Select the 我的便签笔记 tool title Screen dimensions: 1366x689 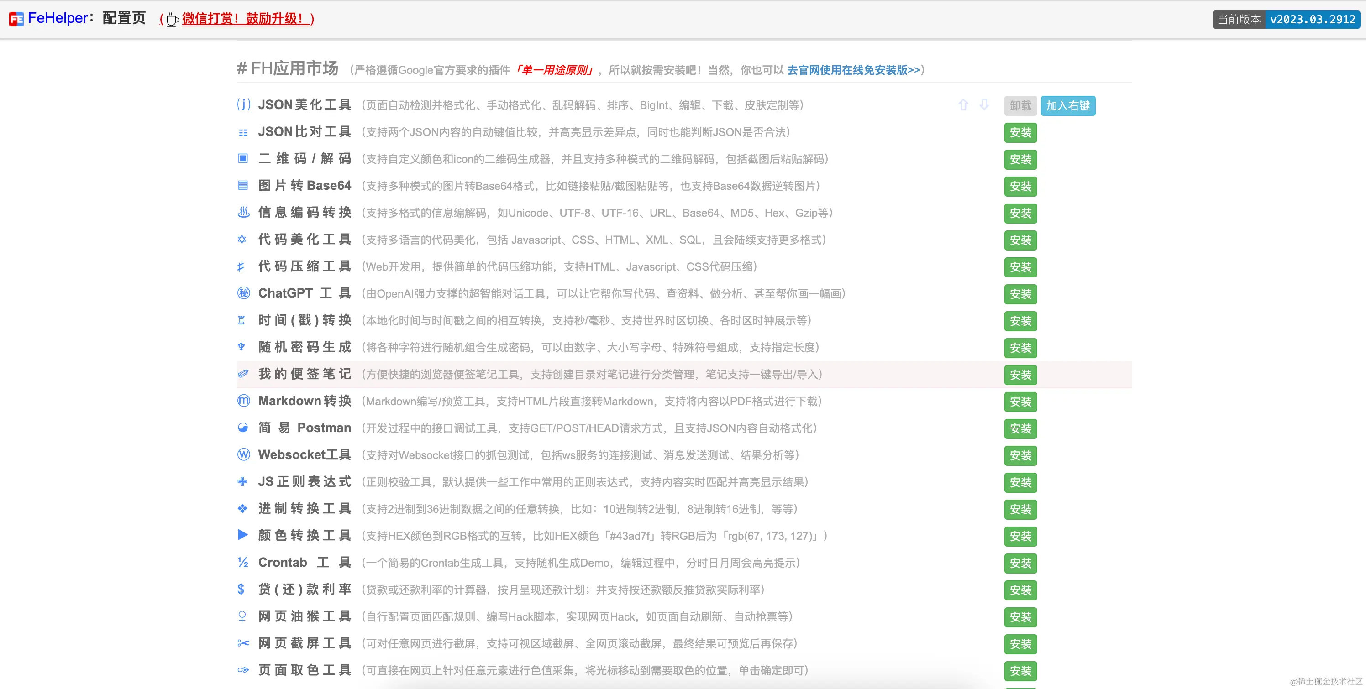tap(305, 374)
